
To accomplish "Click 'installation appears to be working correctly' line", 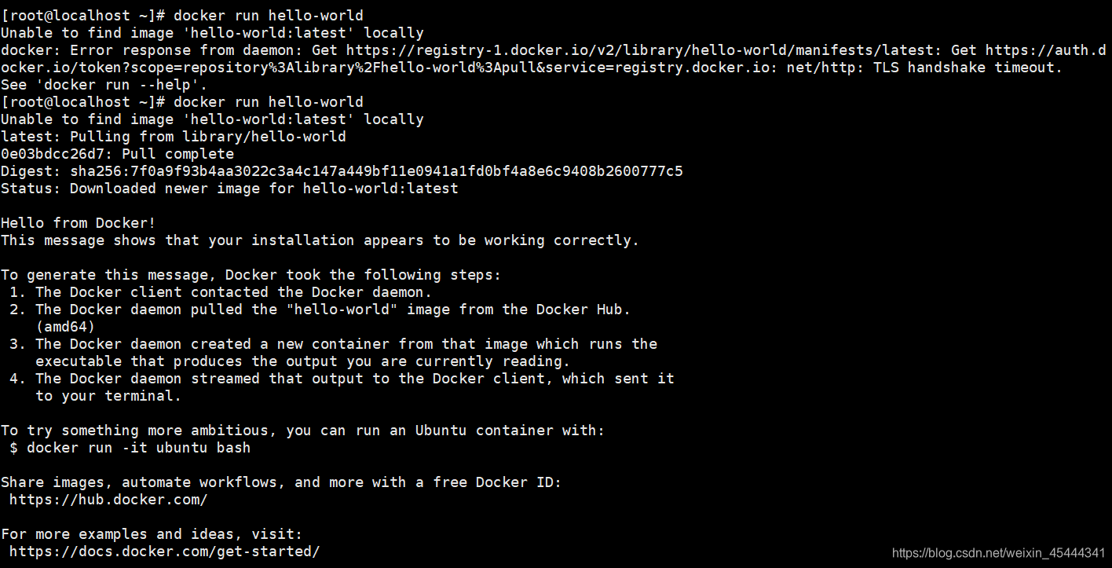I will (320, 240).
